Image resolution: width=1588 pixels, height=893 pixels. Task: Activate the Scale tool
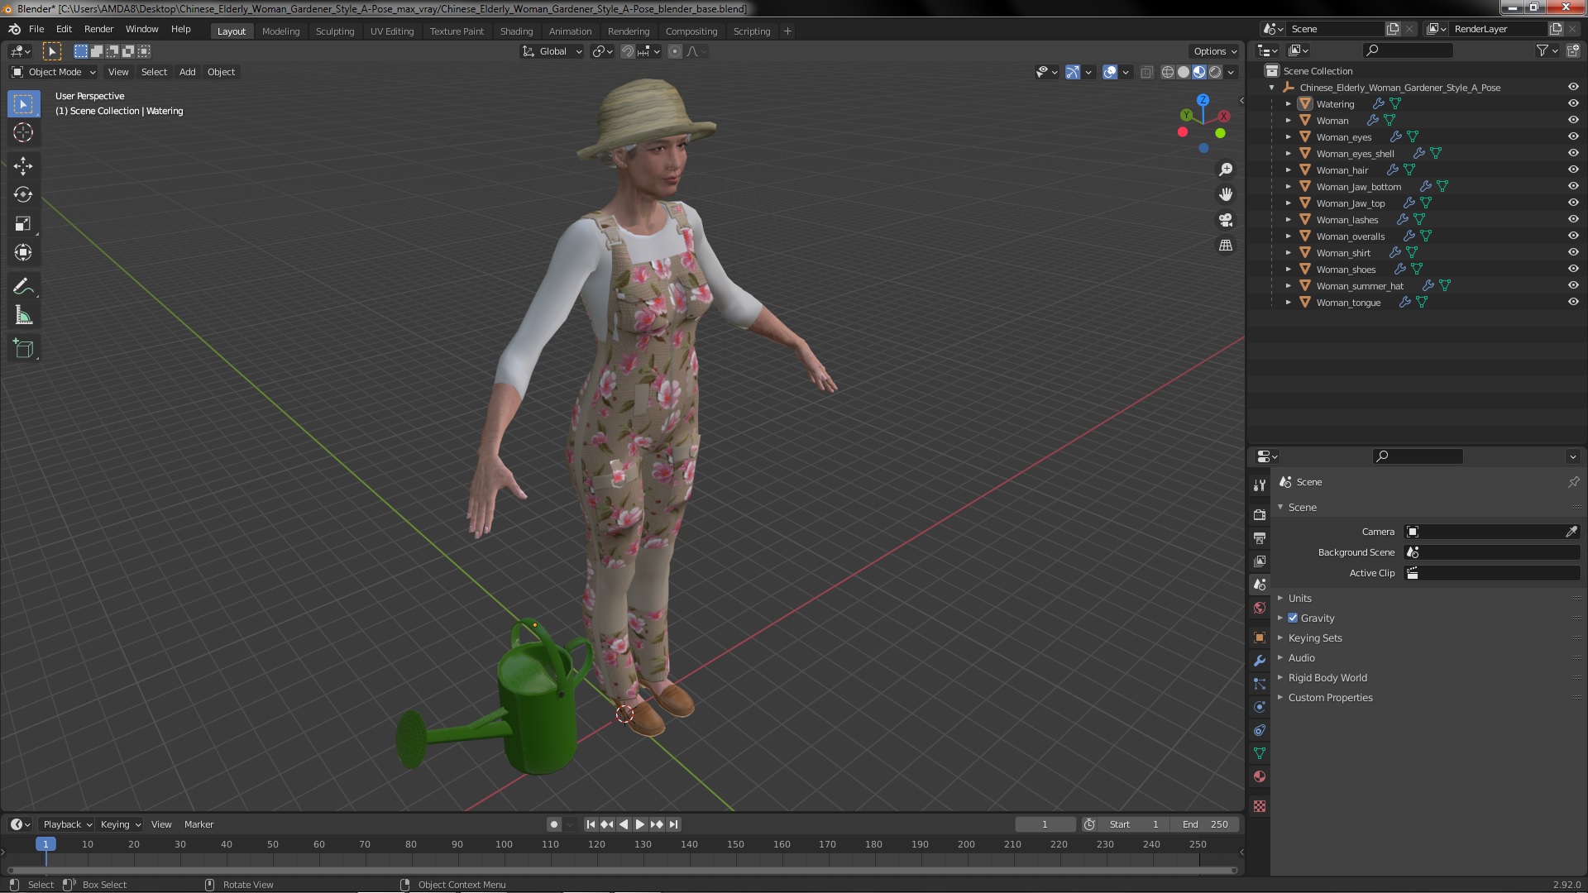point(23,224)
